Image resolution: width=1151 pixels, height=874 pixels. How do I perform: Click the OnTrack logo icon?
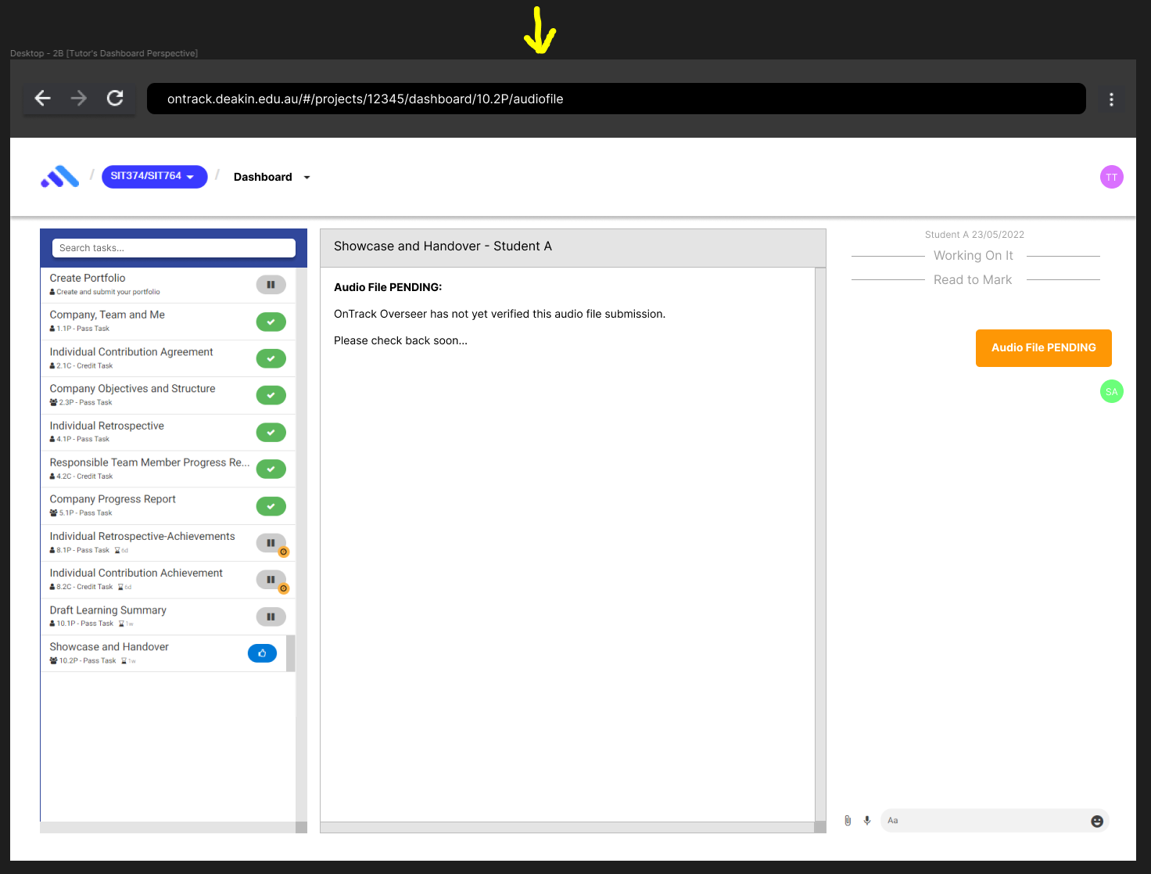[x=60, y=177]
